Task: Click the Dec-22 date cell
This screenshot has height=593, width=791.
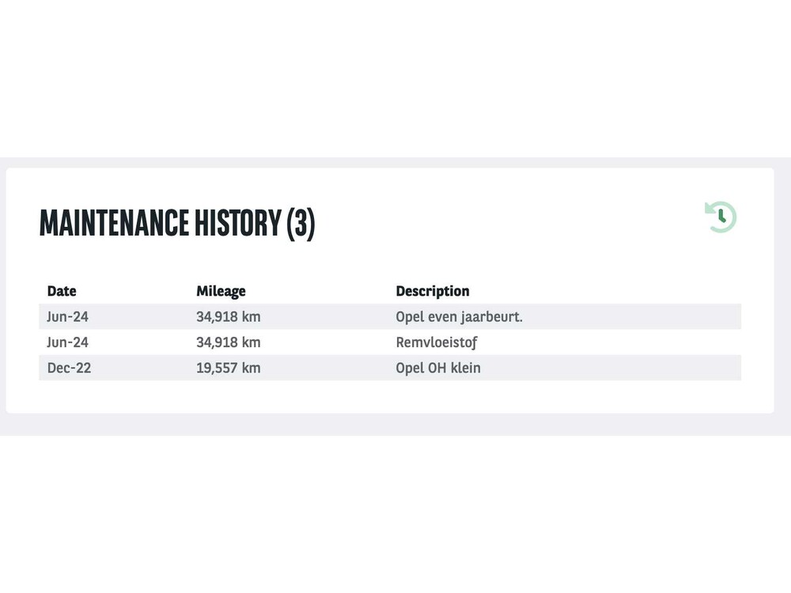Action: 69,368
